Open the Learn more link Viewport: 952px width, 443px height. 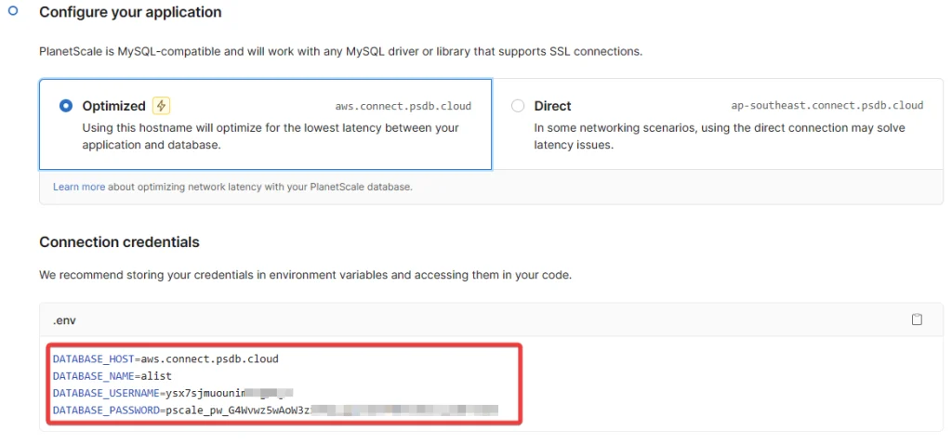pos(79,187)
